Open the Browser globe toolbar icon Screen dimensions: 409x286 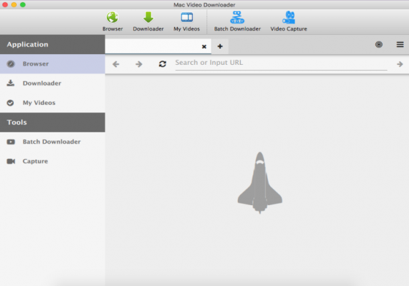(112, 17)
